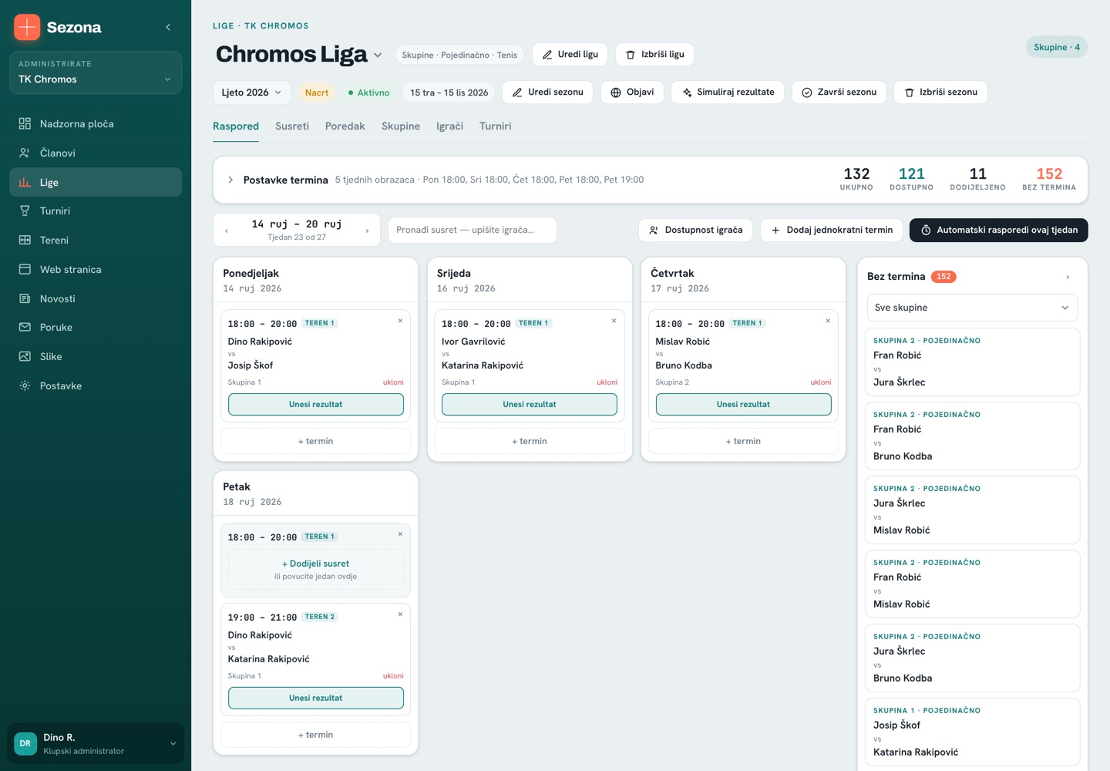
Task: Click Uredi ligu button
Action: click(570, 55)
